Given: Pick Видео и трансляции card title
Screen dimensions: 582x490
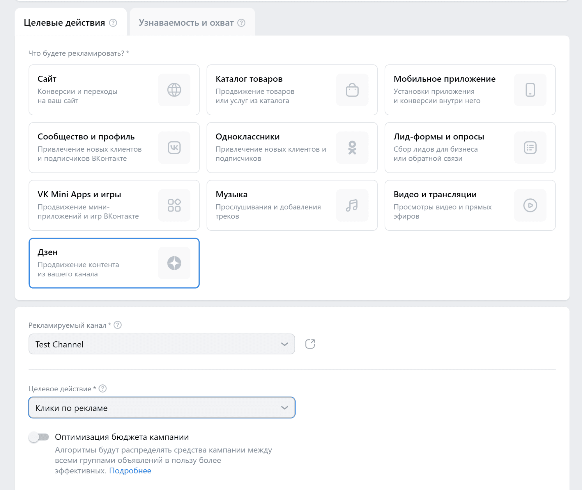Looking at the screenshot, I should pos(435,194).
